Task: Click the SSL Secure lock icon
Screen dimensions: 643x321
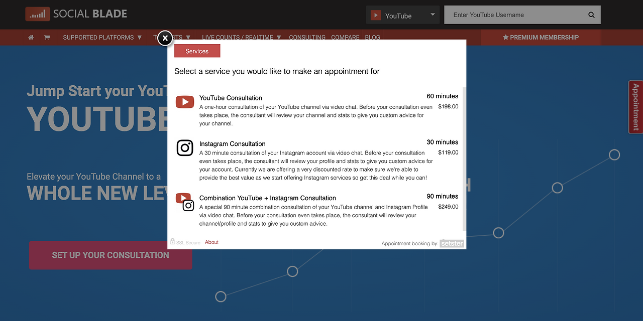Action: [x=172, y=242]
